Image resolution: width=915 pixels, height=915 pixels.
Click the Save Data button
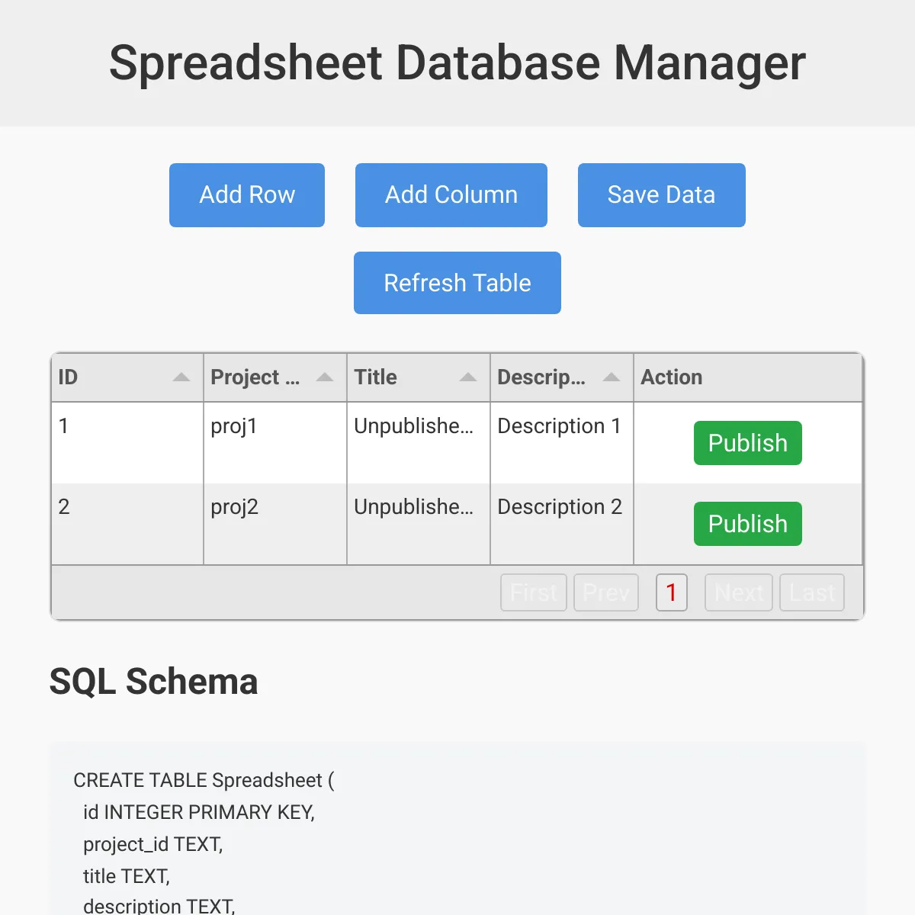point(661,195)
